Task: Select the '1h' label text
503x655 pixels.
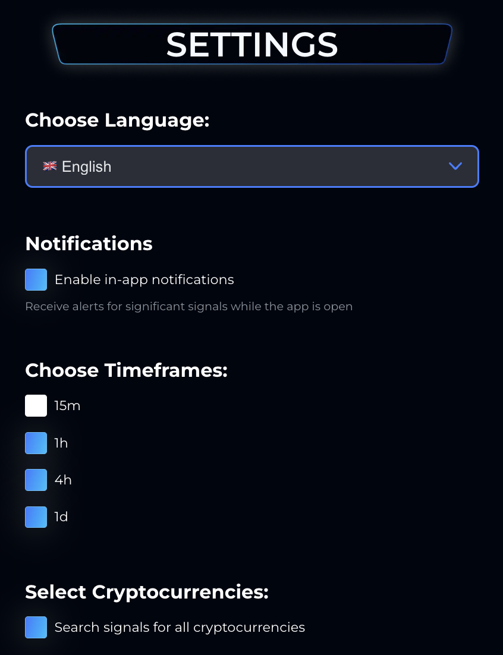Action: tap(61, 443)
